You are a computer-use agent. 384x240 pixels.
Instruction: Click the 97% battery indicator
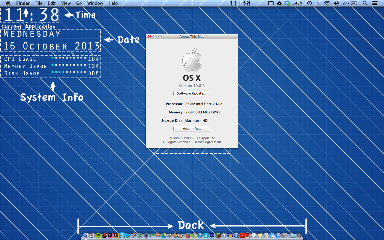[x=350, y=3]
